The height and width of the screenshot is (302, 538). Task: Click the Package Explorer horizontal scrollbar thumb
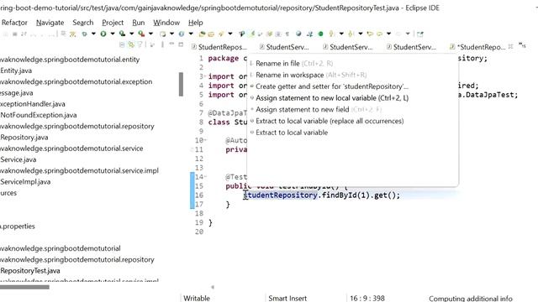[x=24, y=287]
